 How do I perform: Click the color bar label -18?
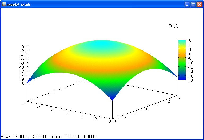[191, 81]
